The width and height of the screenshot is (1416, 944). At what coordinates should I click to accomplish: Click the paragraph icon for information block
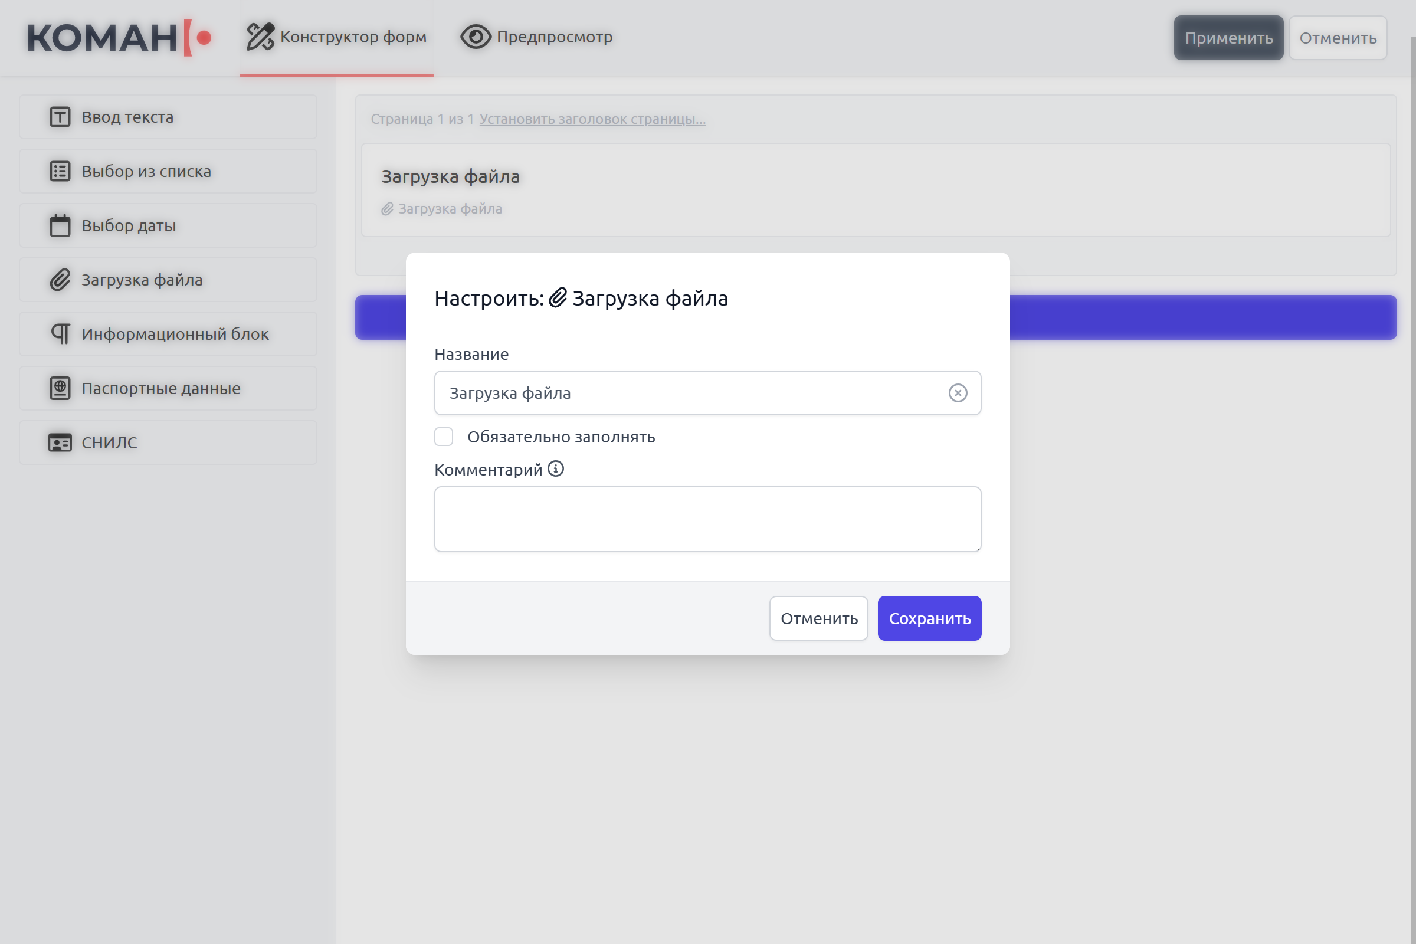(x=60, y=333)
